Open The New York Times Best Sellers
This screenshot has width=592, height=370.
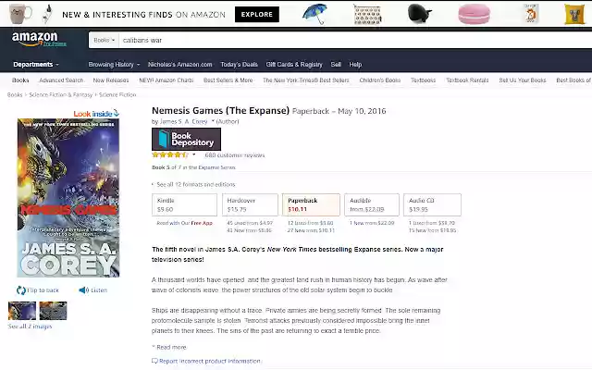(306, 80)
